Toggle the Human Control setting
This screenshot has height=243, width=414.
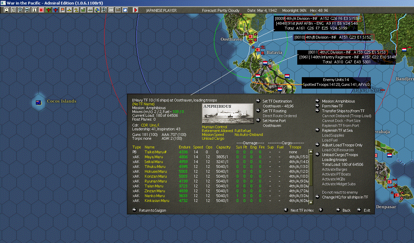pyautogui.click(x=214, y=127)
